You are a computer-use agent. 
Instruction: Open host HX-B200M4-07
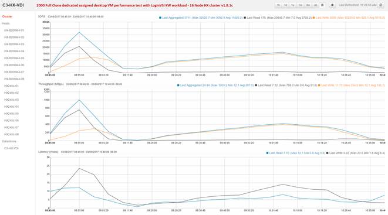coord(14,72)
